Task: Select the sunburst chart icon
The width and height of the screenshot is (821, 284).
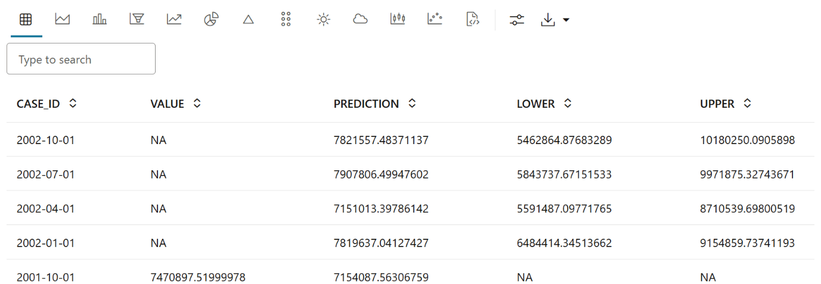Action: [x=323, y=20]
